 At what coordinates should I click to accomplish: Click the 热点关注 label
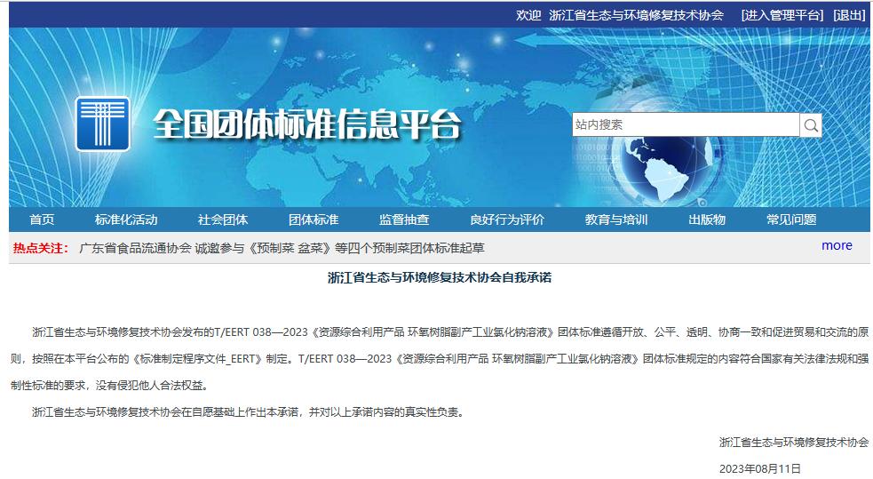pos(41,249)
